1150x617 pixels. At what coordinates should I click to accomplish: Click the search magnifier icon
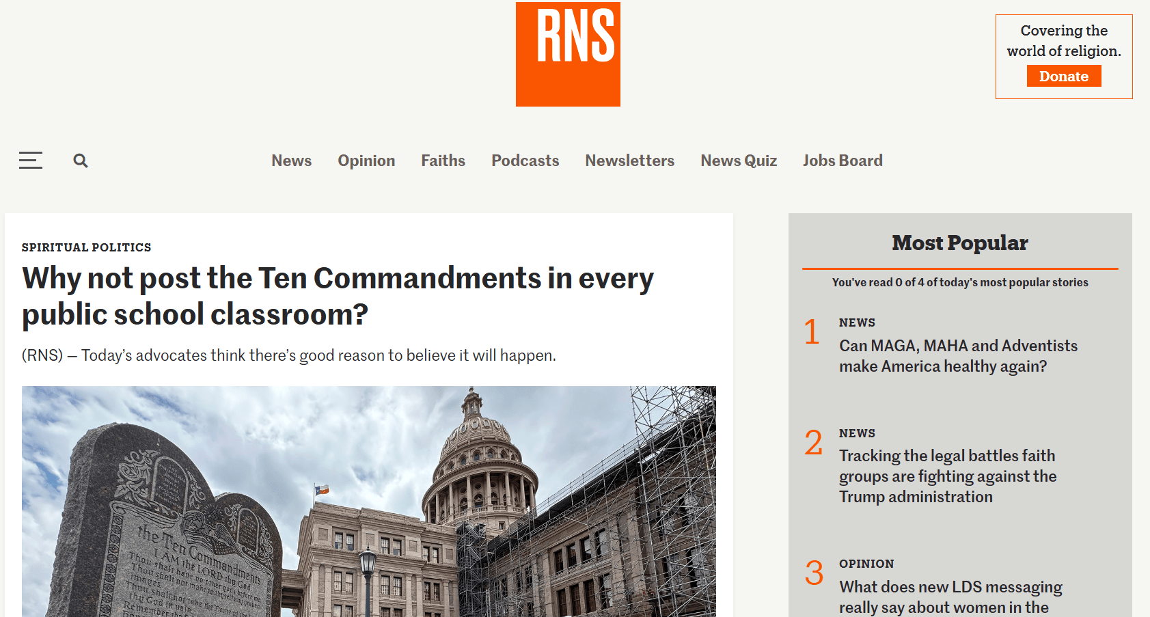[x=81, y=161]
